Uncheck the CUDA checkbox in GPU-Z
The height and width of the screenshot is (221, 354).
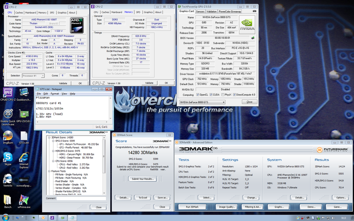coord(211,95)
